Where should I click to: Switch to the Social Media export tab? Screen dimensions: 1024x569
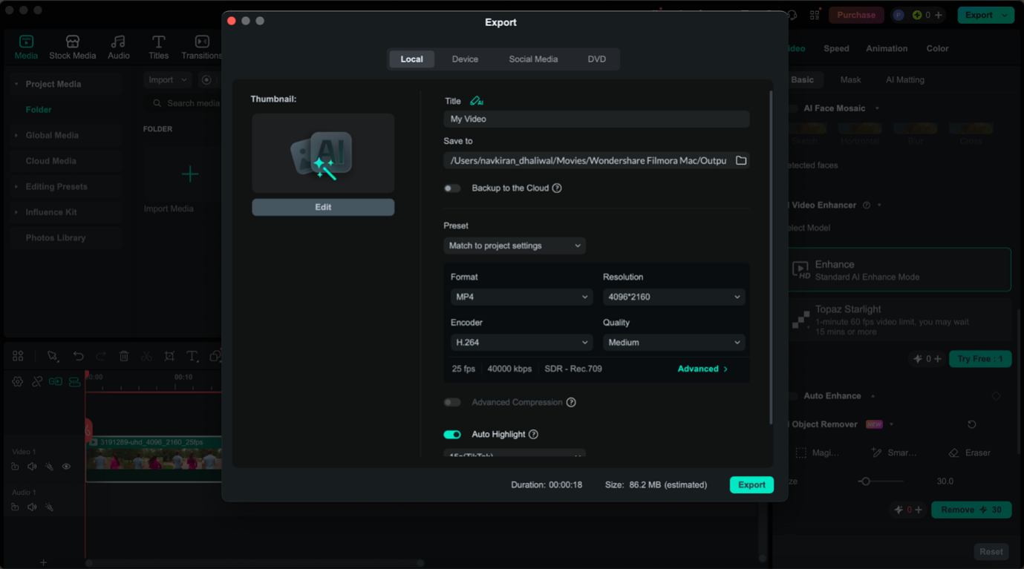pos(533,59)
